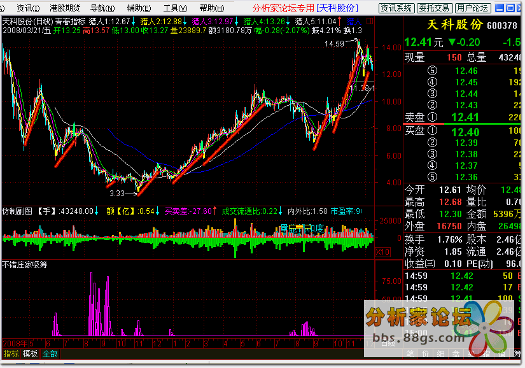Open the 导航(N) menu
Image resolution: width=525 pixels, height=368 pixels.
102,8
